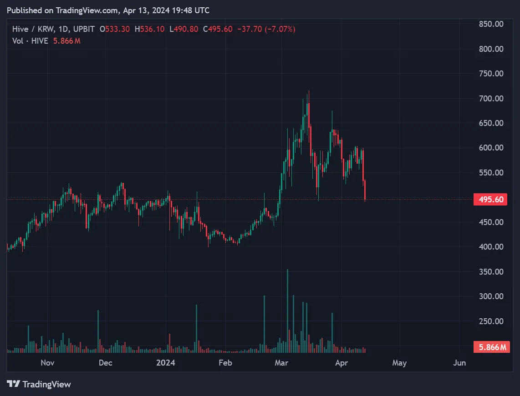
Task: Click the TradingView logo icon at the bottom
Action: coord(13,384)
